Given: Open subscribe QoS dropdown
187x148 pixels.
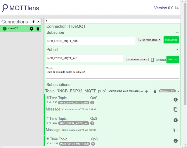Looking at the screenshot, I should [x=150, y=40].
